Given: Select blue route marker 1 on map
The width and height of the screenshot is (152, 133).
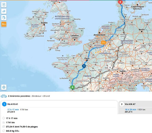Looking at the screenshot, I should [84, 66].
